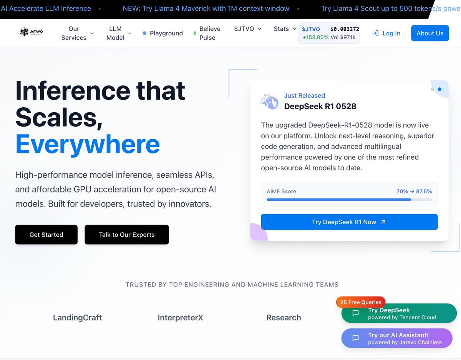
Task: Click the Log In arrow icon
Action: (x=375, y=33)
